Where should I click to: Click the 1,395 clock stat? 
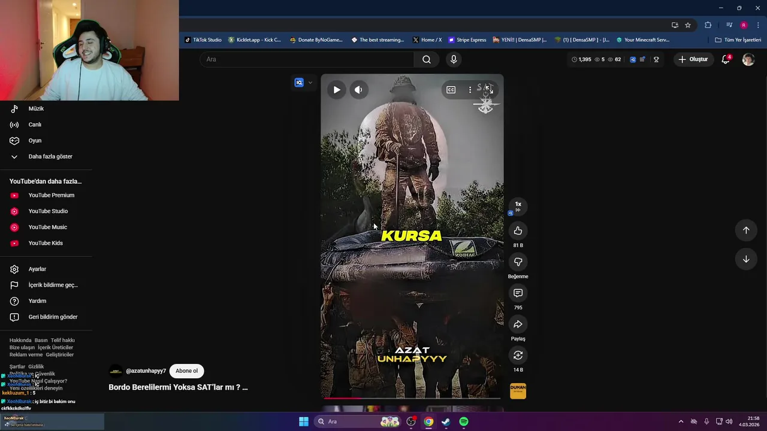(x=581, y=59)
